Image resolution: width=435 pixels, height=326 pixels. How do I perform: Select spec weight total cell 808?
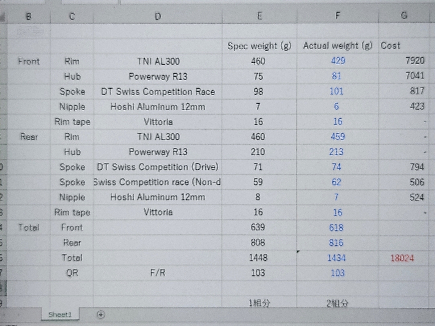click(259, 243)
